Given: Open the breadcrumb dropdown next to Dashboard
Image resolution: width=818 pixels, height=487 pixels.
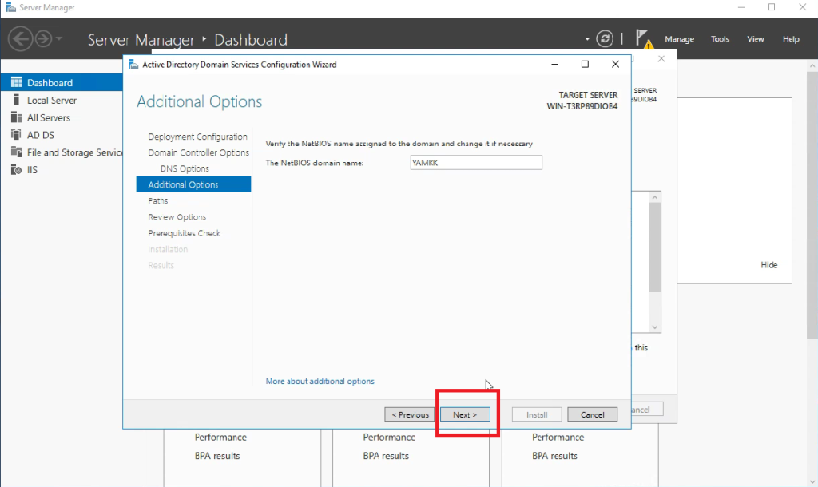Looking at the screenshot, I should (x=587, y=38).
